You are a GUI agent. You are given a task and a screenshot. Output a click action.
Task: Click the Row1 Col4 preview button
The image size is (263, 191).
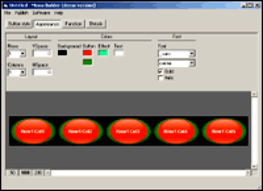(x=176, y=131)
